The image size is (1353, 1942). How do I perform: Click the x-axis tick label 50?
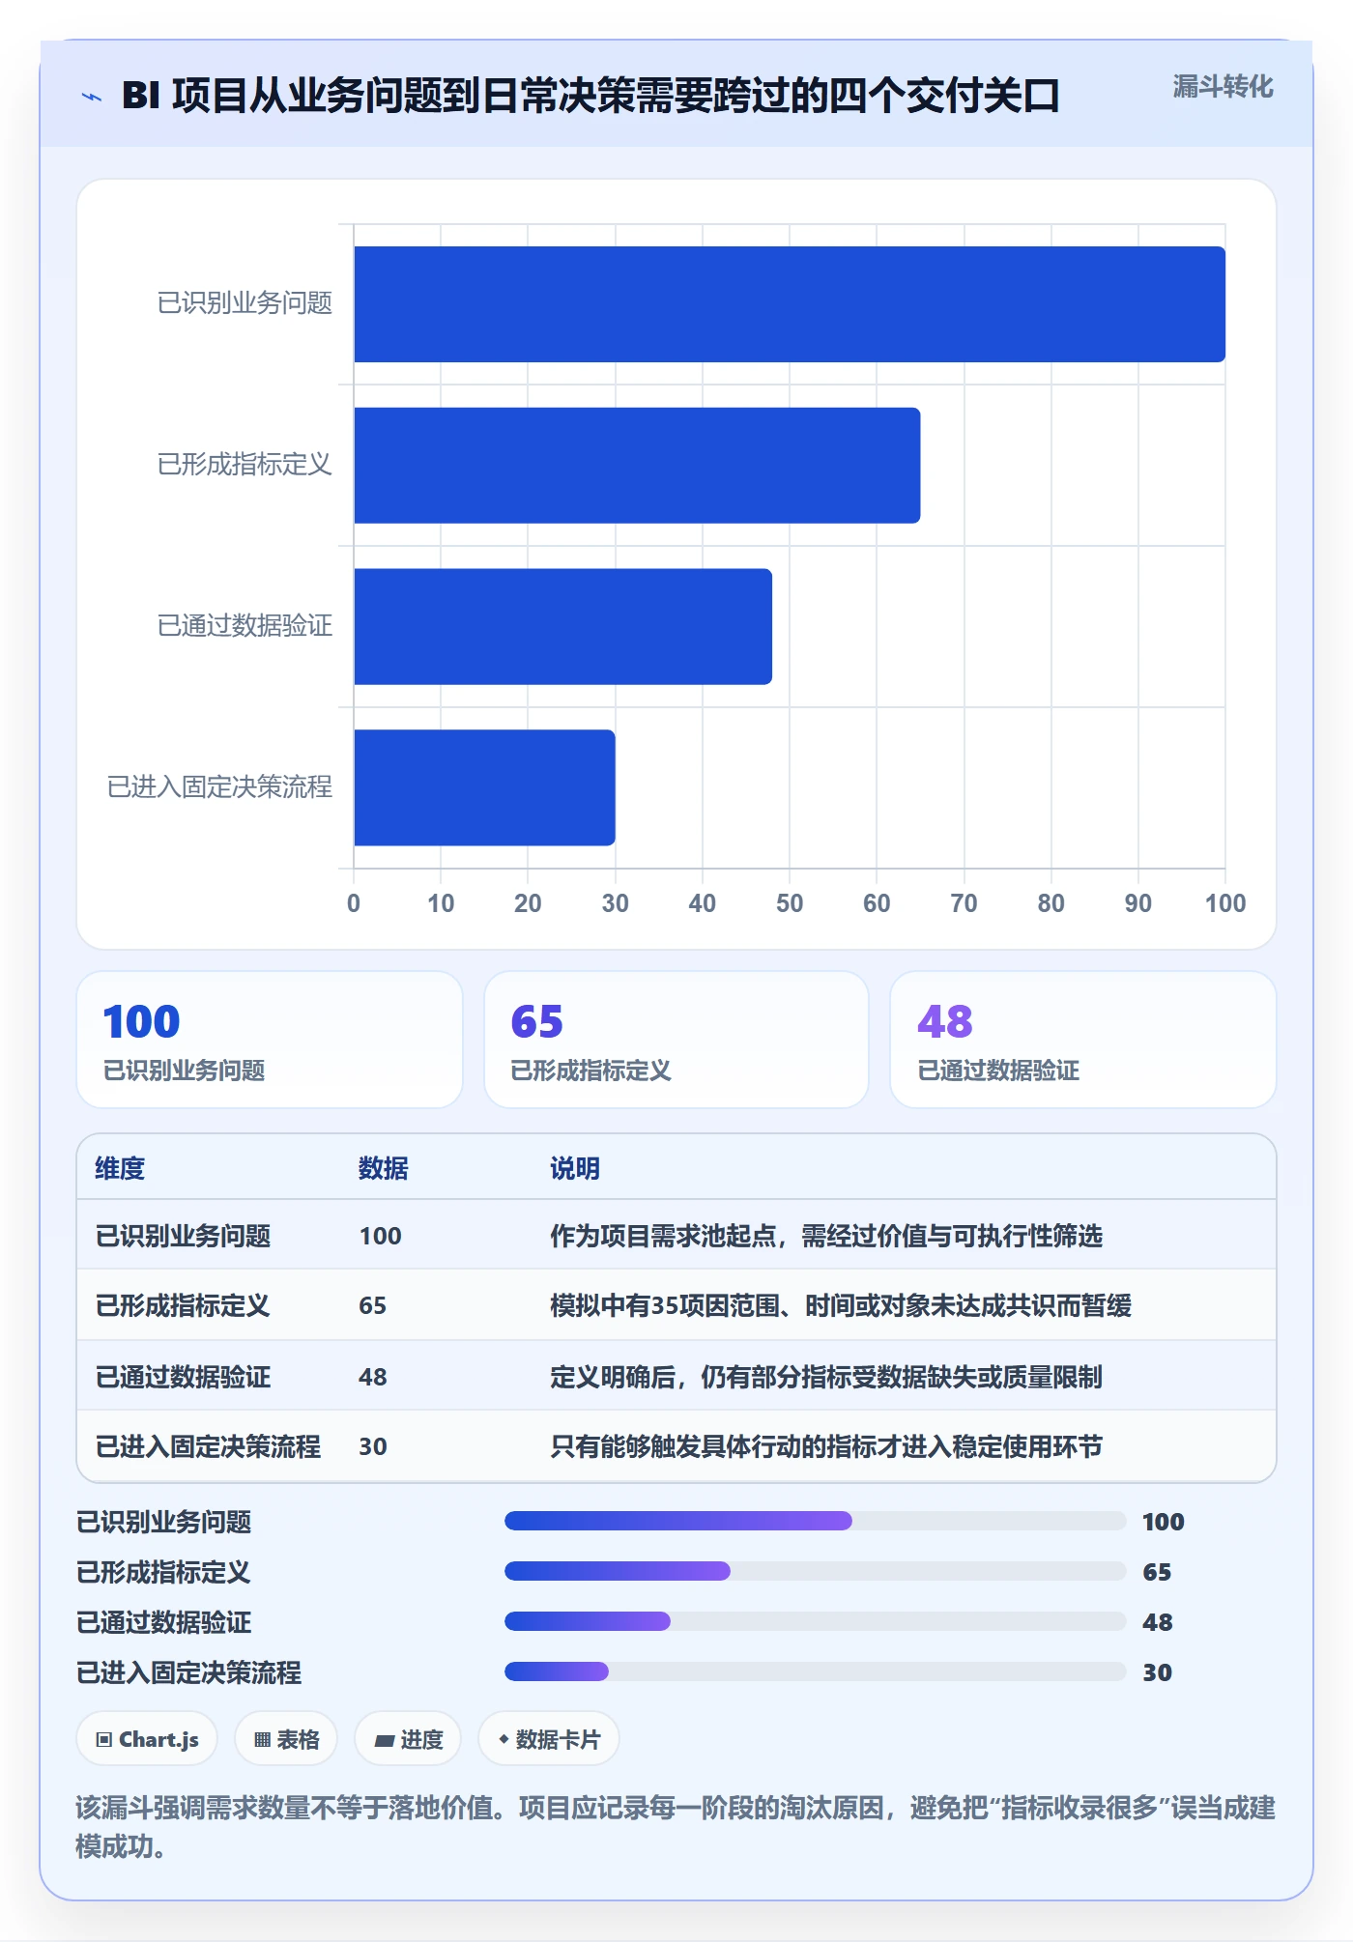(x=790, y=903)
